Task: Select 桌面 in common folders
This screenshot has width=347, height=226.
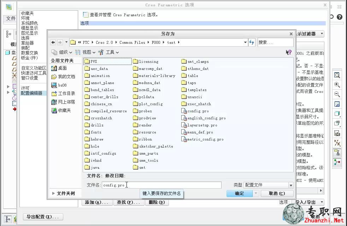Action: pyautogui.click(x=59, y=68)
